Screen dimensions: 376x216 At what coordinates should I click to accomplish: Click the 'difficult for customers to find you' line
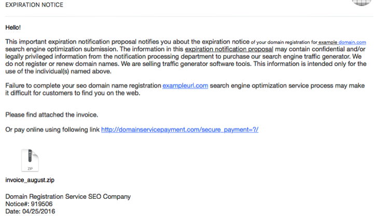[x=73, y=93]
